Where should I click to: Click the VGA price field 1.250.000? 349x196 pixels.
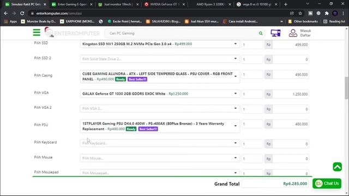291,94
